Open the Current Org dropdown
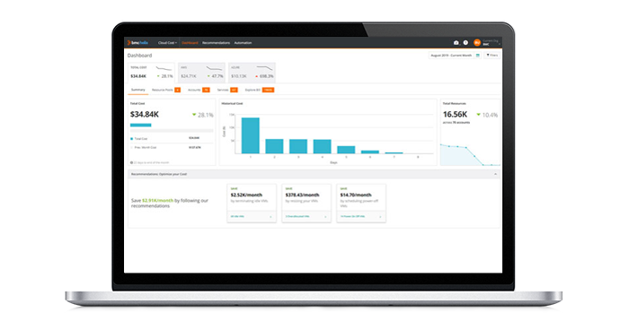Viewport: 620px width, 330px height. pos(491,43)
